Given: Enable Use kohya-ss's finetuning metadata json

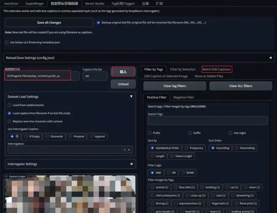Looking at the screenshot, I should (x=7, y=42).
